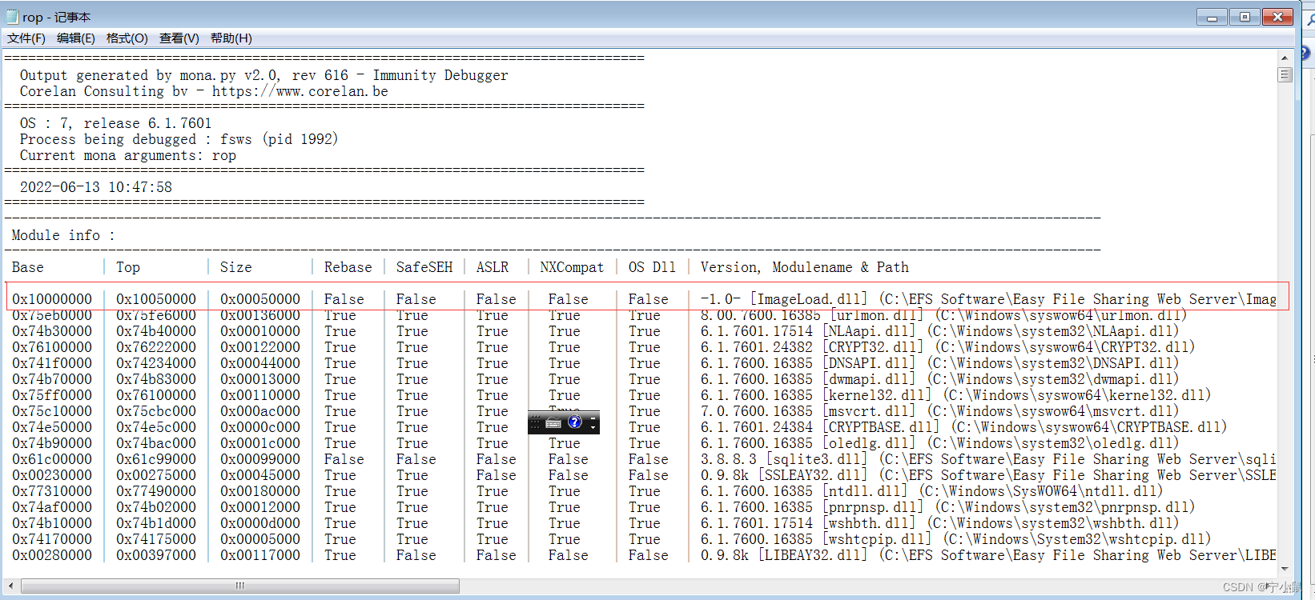Click the 'Module info :' heading
The image size is (1315, 600).
(63, 235)
